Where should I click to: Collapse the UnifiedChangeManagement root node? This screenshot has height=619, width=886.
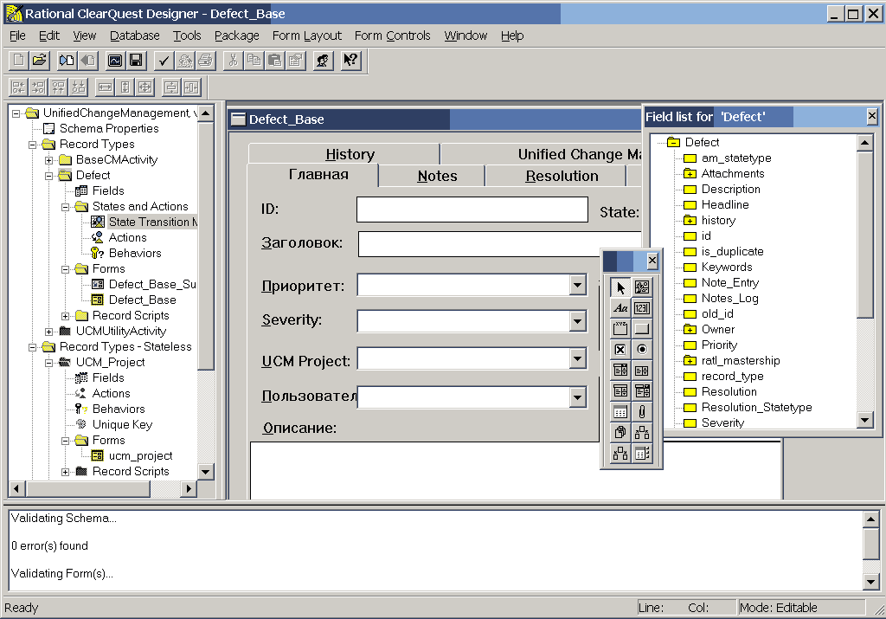(16, 113)
